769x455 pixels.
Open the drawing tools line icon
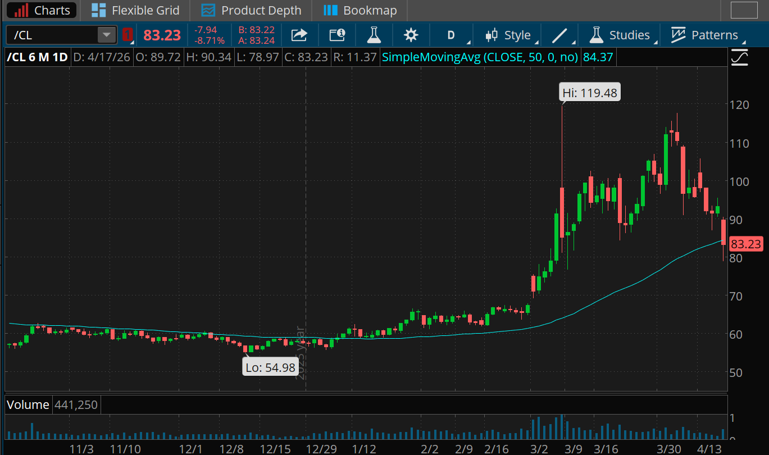pos(559,35)
